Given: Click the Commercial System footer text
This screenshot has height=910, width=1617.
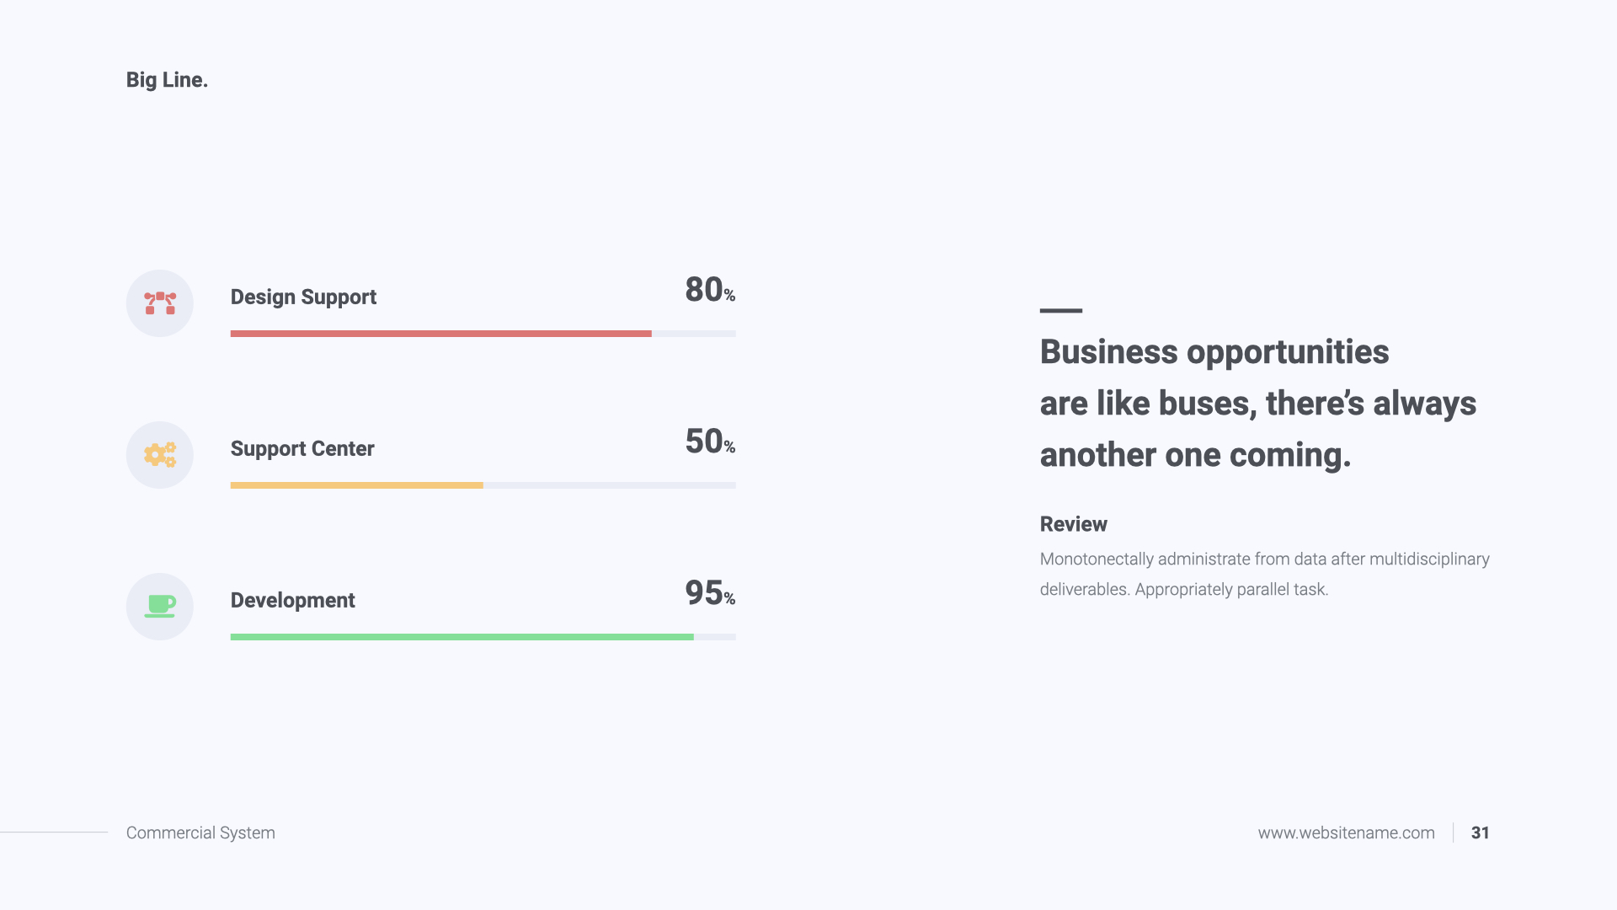Looking at the screenshot, I should [200, 833].
